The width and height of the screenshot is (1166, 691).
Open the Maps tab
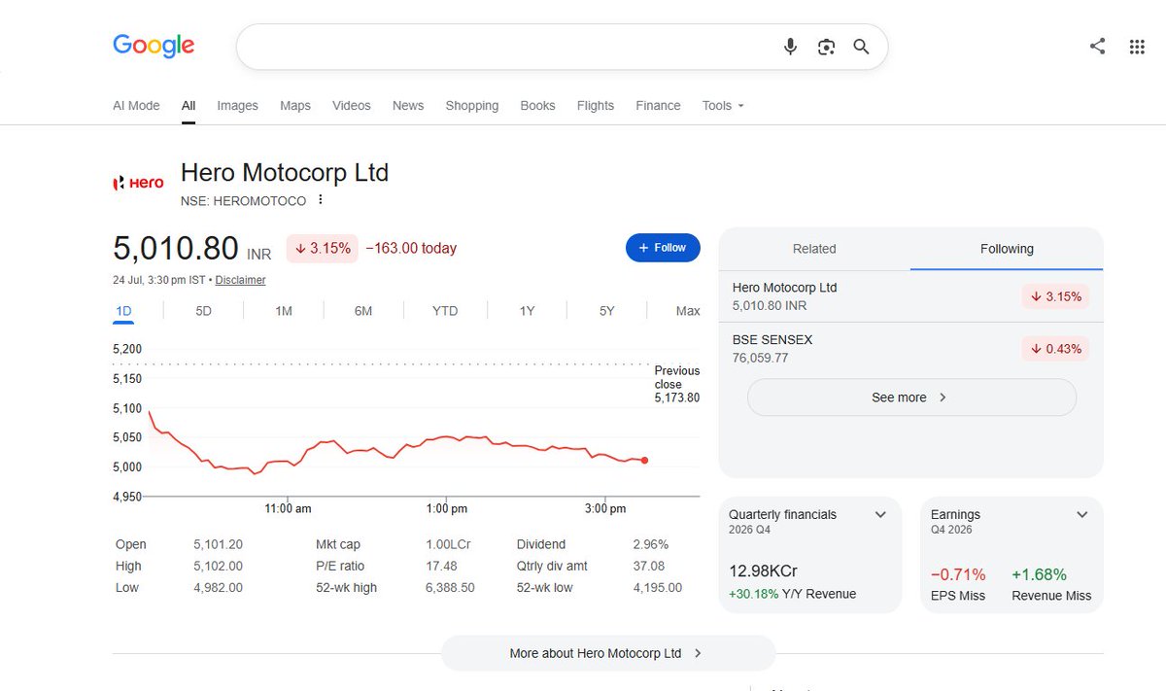point(295,106)
